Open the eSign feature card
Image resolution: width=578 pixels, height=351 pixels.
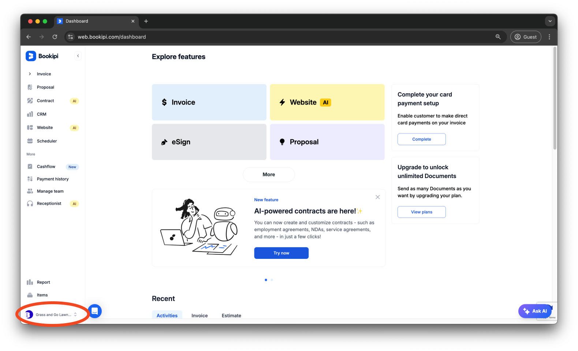pyautogui.click(x=209, y=142)
